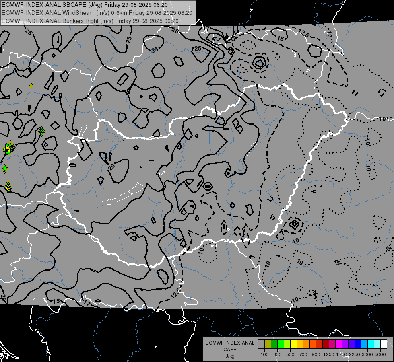The image size is (394, 362).
Task: Click the Bunkers Right (m/s) title line
Action: (90, 21)
